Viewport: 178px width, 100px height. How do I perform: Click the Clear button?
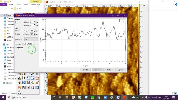[x=97, y=70]
